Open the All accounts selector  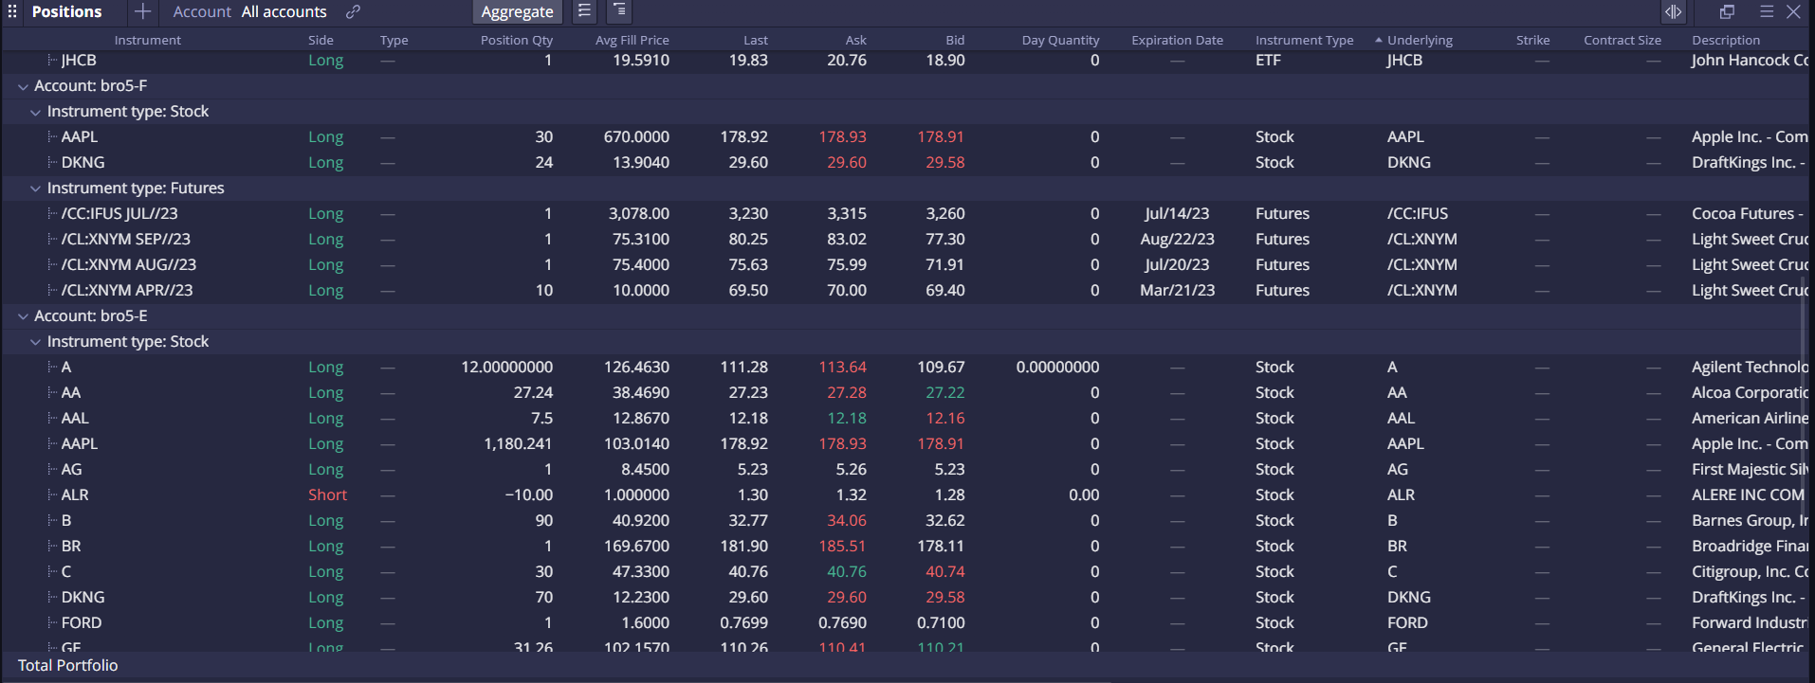[x=284, y=12]
